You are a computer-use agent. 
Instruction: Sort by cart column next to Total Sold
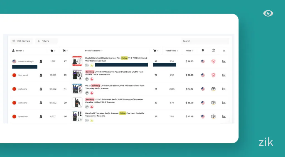coord(156,51)
